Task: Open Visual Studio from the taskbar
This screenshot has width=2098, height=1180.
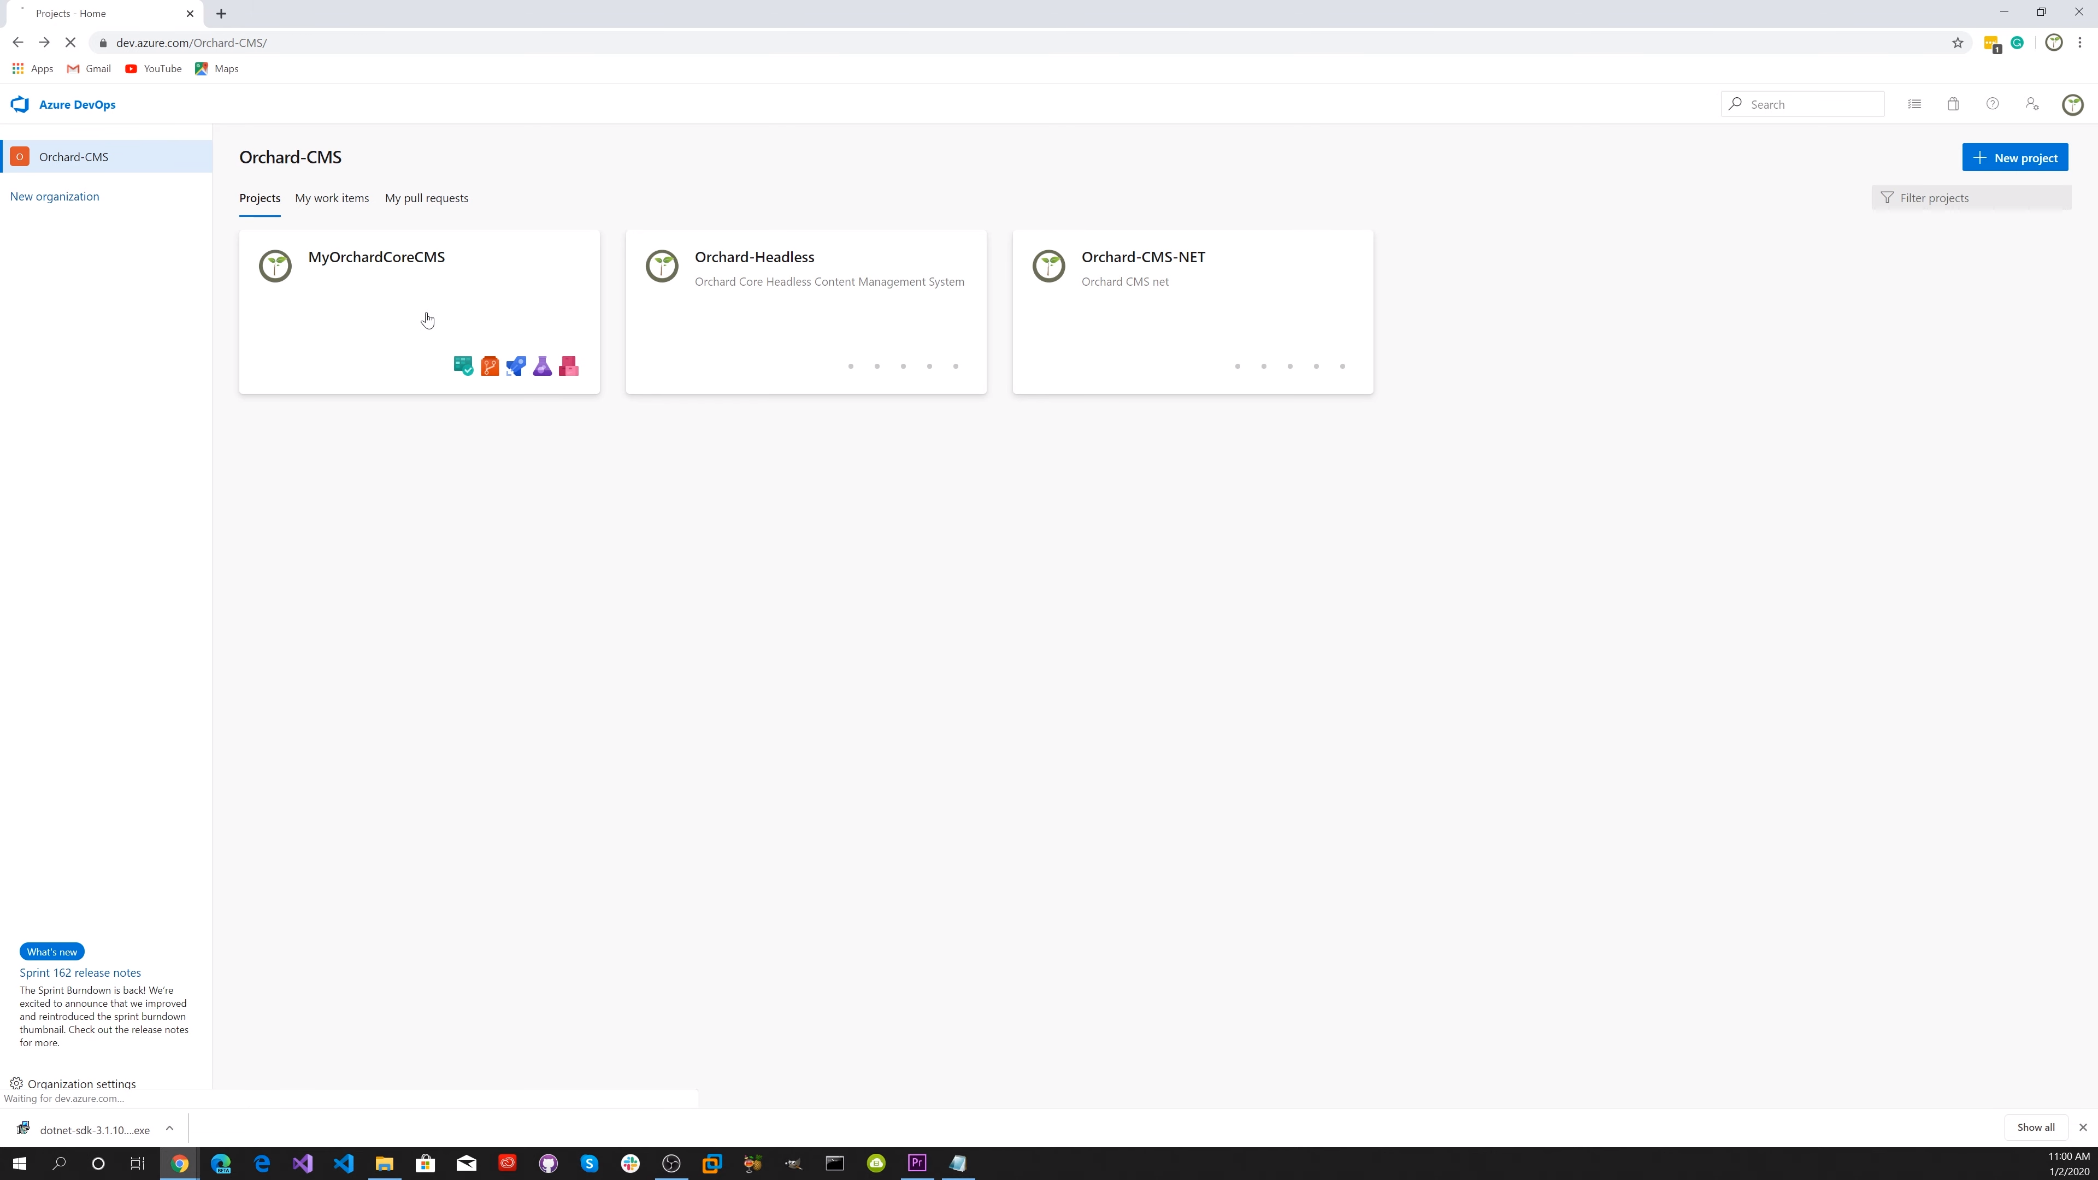Action: 302,1164
